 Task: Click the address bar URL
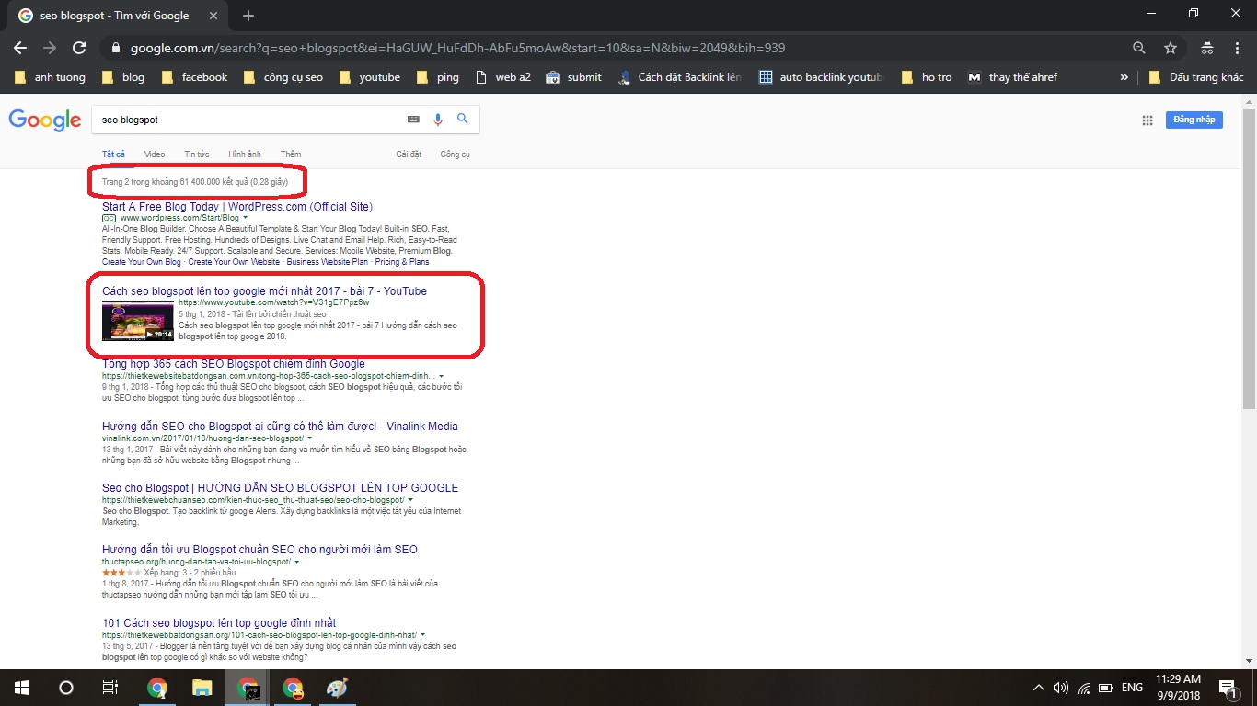point(457,48)
